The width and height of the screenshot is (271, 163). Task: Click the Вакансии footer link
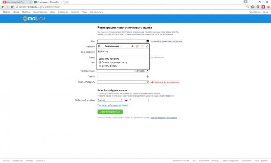[40, 161]
